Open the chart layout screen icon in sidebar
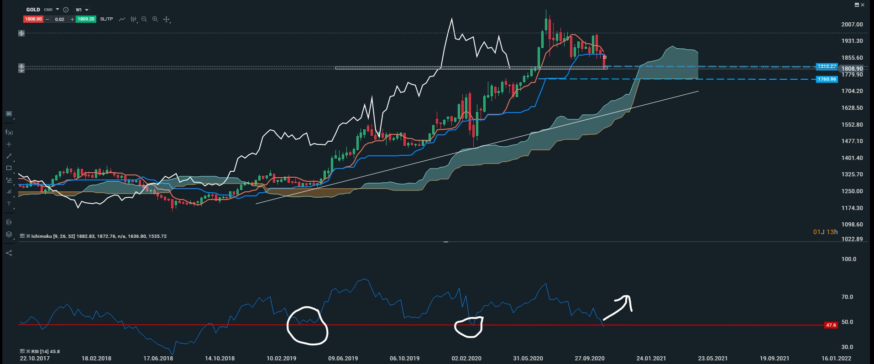 point(9,114)
